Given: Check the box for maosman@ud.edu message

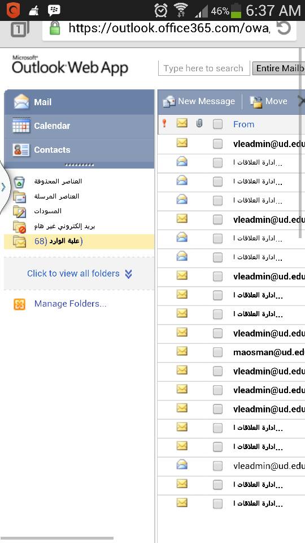Looking at the screenshot, I should tap(217, 352).
